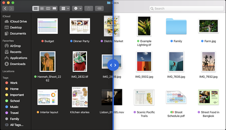Click the Edit Tags toolbar button
The width and height of the screenshot is (226, 130).
pyautogui.click(x=99, y=8)
